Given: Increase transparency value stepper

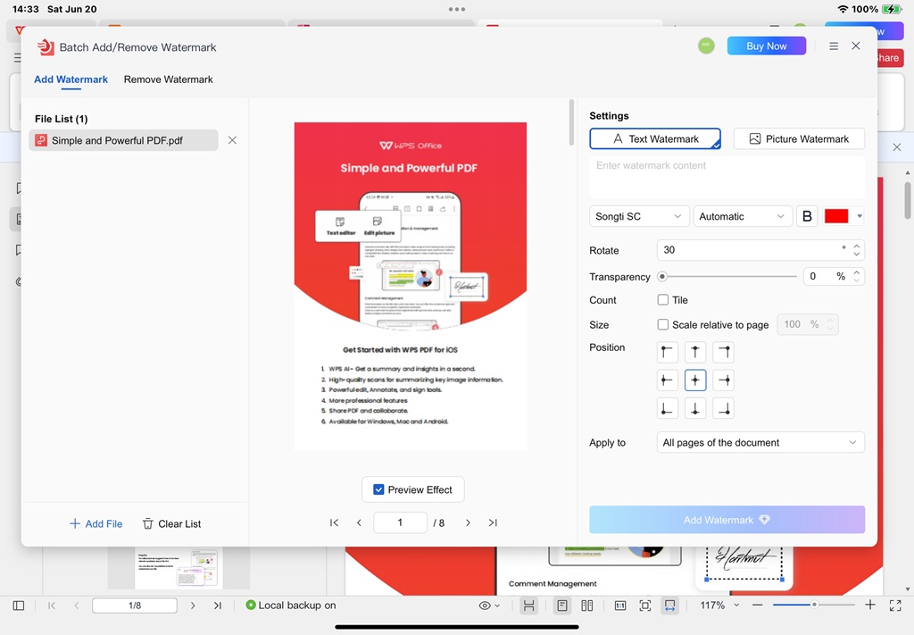Looking at the screenshot, I should coord(856,272).
